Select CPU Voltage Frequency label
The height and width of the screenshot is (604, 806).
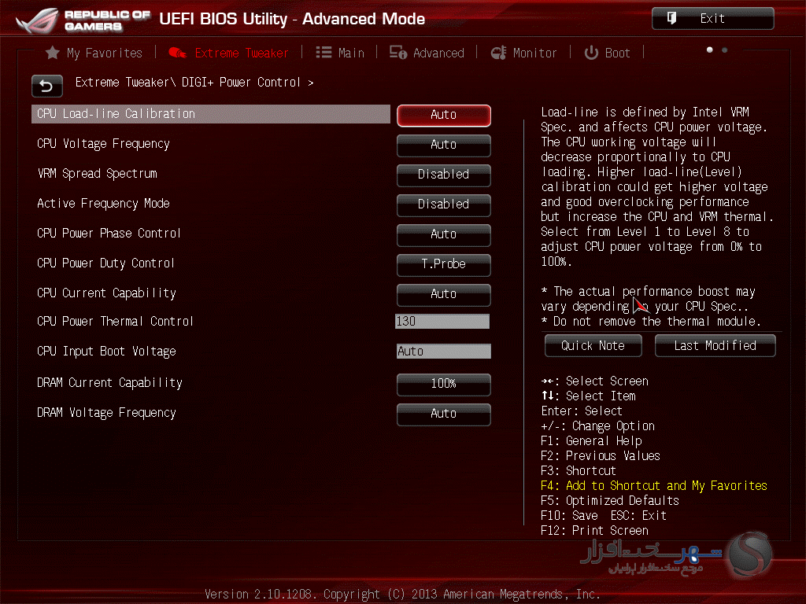click(x=103, y=144)
